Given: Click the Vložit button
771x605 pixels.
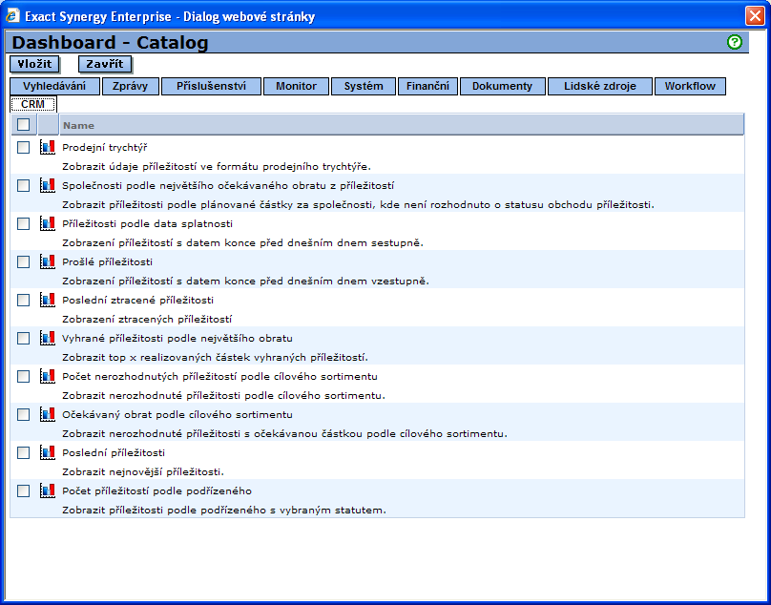Looking at the screenshot, I should point(34,64).
